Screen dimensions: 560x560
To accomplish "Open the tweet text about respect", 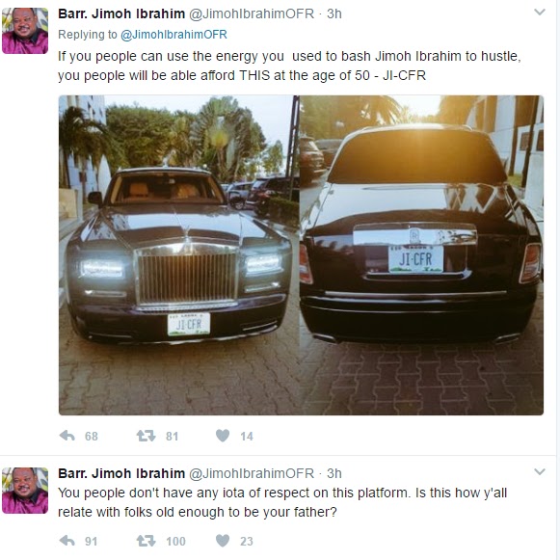I will [282, 502].
